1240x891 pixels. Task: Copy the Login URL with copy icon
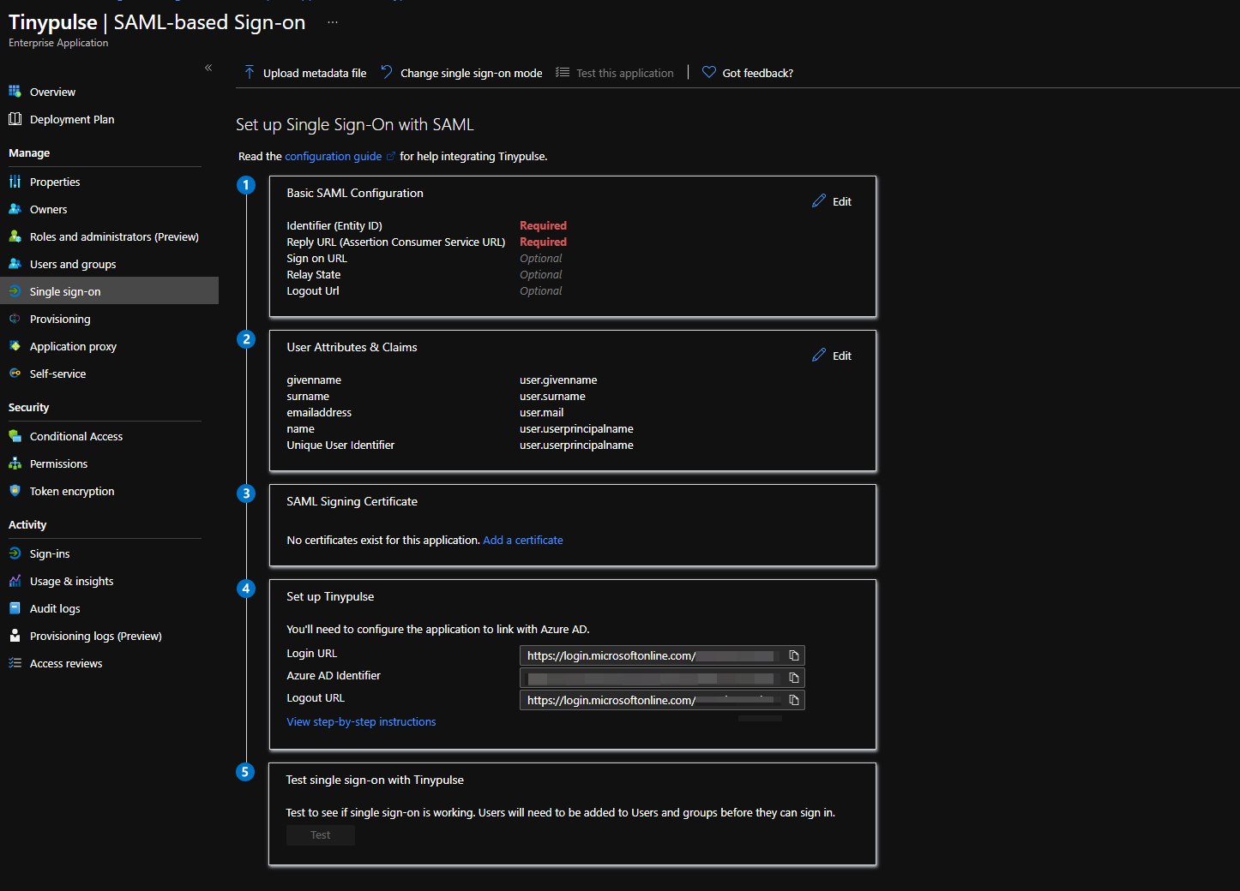[794, 655]
